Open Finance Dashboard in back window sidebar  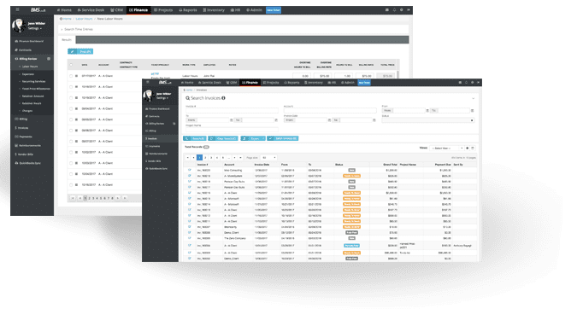(29, 41)
